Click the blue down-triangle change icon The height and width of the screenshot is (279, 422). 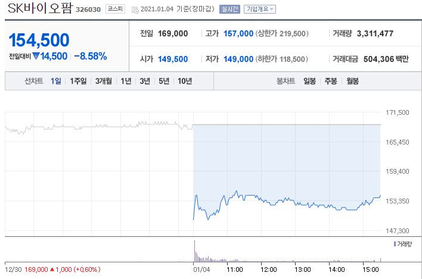[36, 56]
